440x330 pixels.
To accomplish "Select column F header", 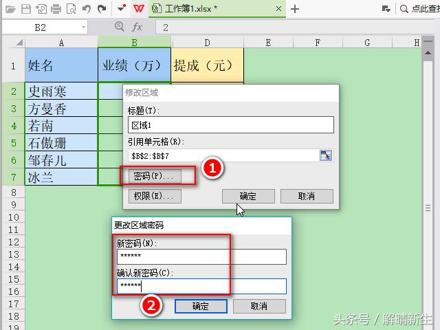I will (x=318, y=43).
